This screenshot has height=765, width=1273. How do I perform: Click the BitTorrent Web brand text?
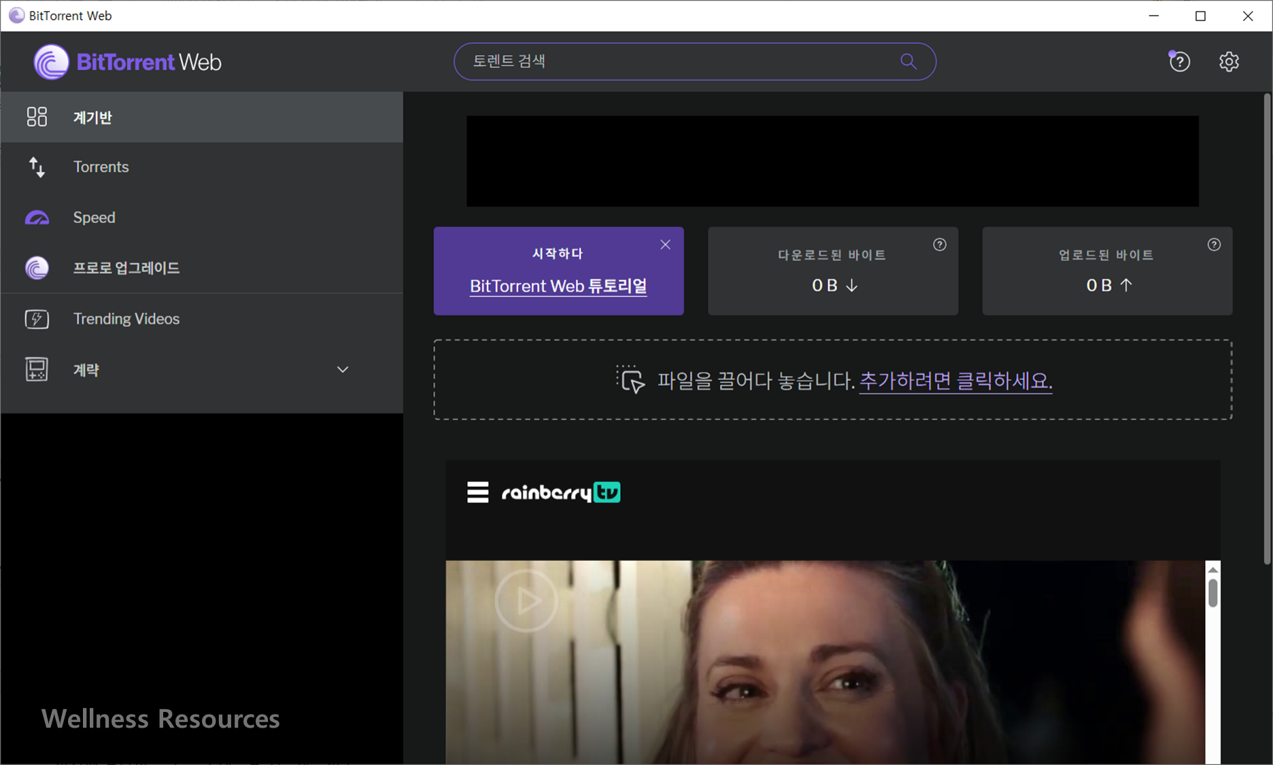tap(149, 63)
